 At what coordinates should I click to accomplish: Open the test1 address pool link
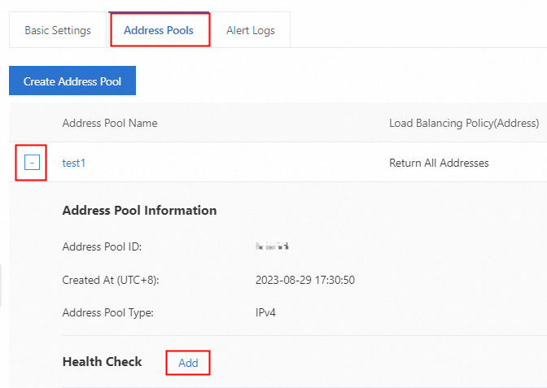click(73, 163)
